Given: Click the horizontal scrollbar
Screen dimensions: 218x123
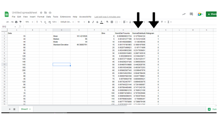Looking at the screenshot, I should coord(67,105).
